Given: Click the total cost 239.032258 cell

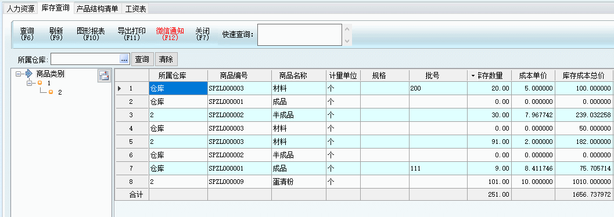Looking at the screenshot, I should click(x=584, y=115).
